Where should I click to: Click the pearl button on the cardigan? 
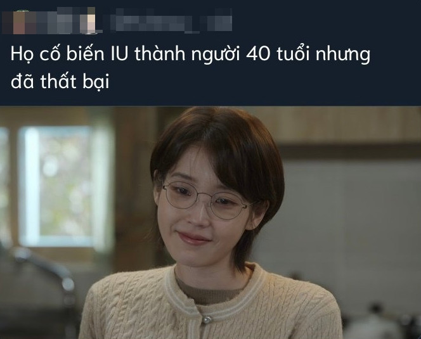click(207, 319)
